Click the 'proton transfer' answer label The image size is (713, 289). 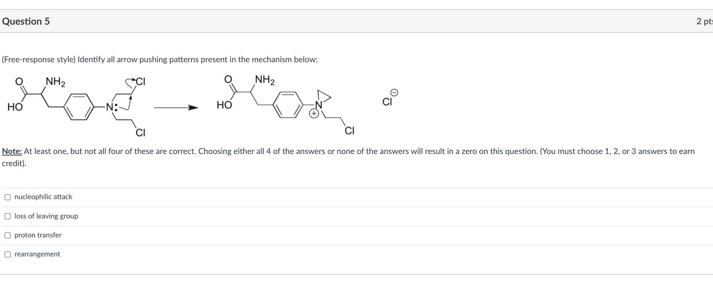point(38,235)
